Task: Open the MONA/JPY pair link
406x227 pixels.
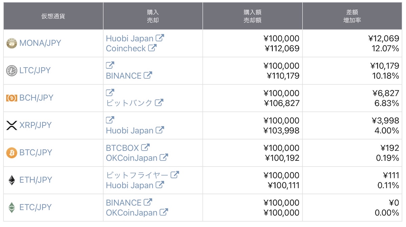Action: [40, 43]
